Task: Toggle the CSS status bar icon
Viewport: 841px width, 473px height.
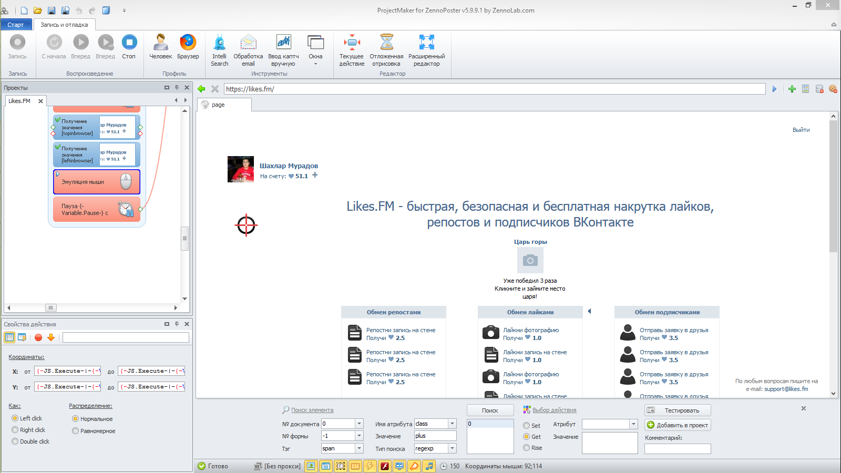Action: tap(355, 466)
